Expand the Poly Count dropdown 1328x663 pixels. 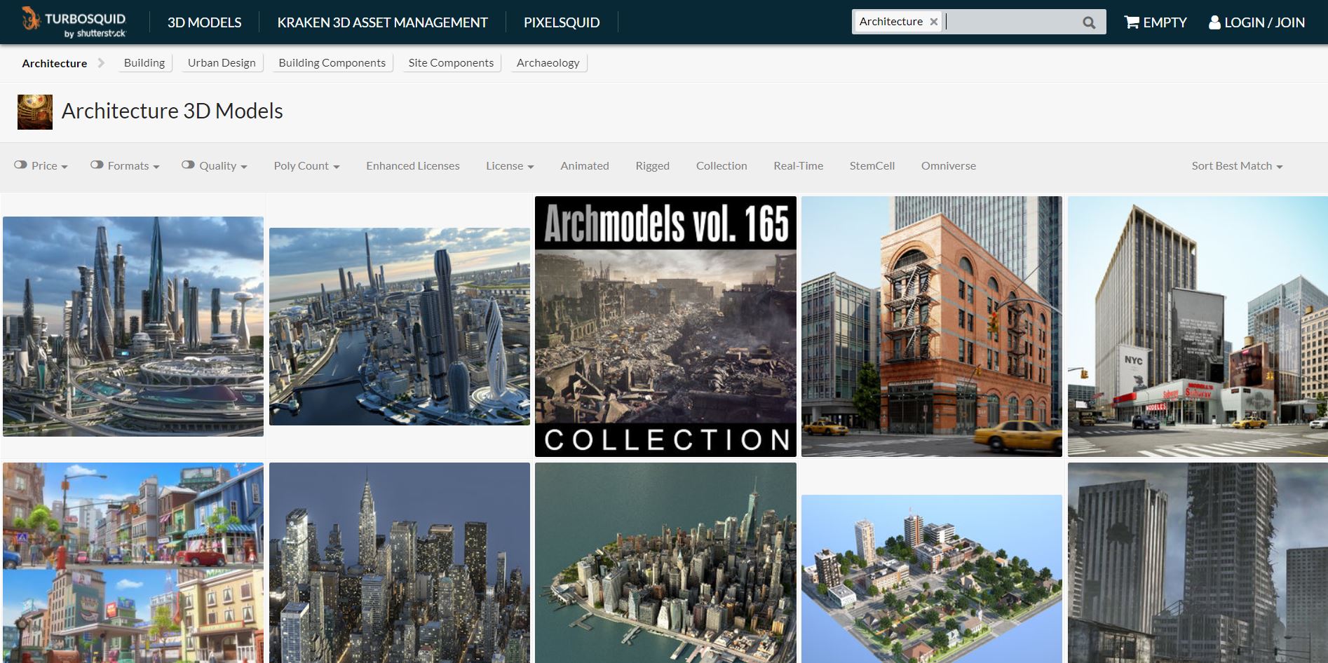pos(306,166)
